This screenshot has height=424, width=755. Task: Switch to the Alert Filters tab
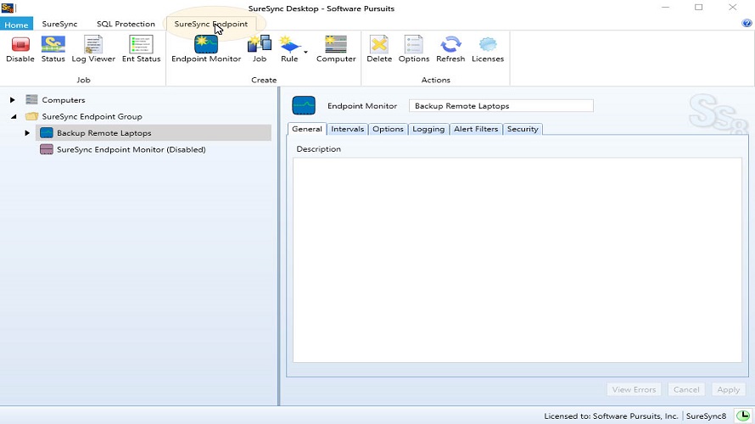pos(476,129)
